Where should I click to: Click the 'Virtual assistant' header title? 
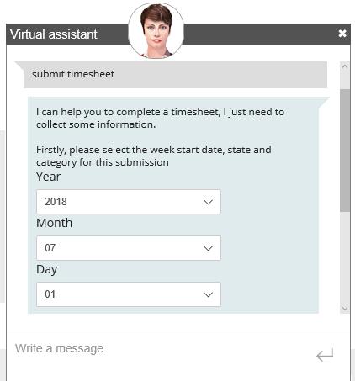point(54,34)
